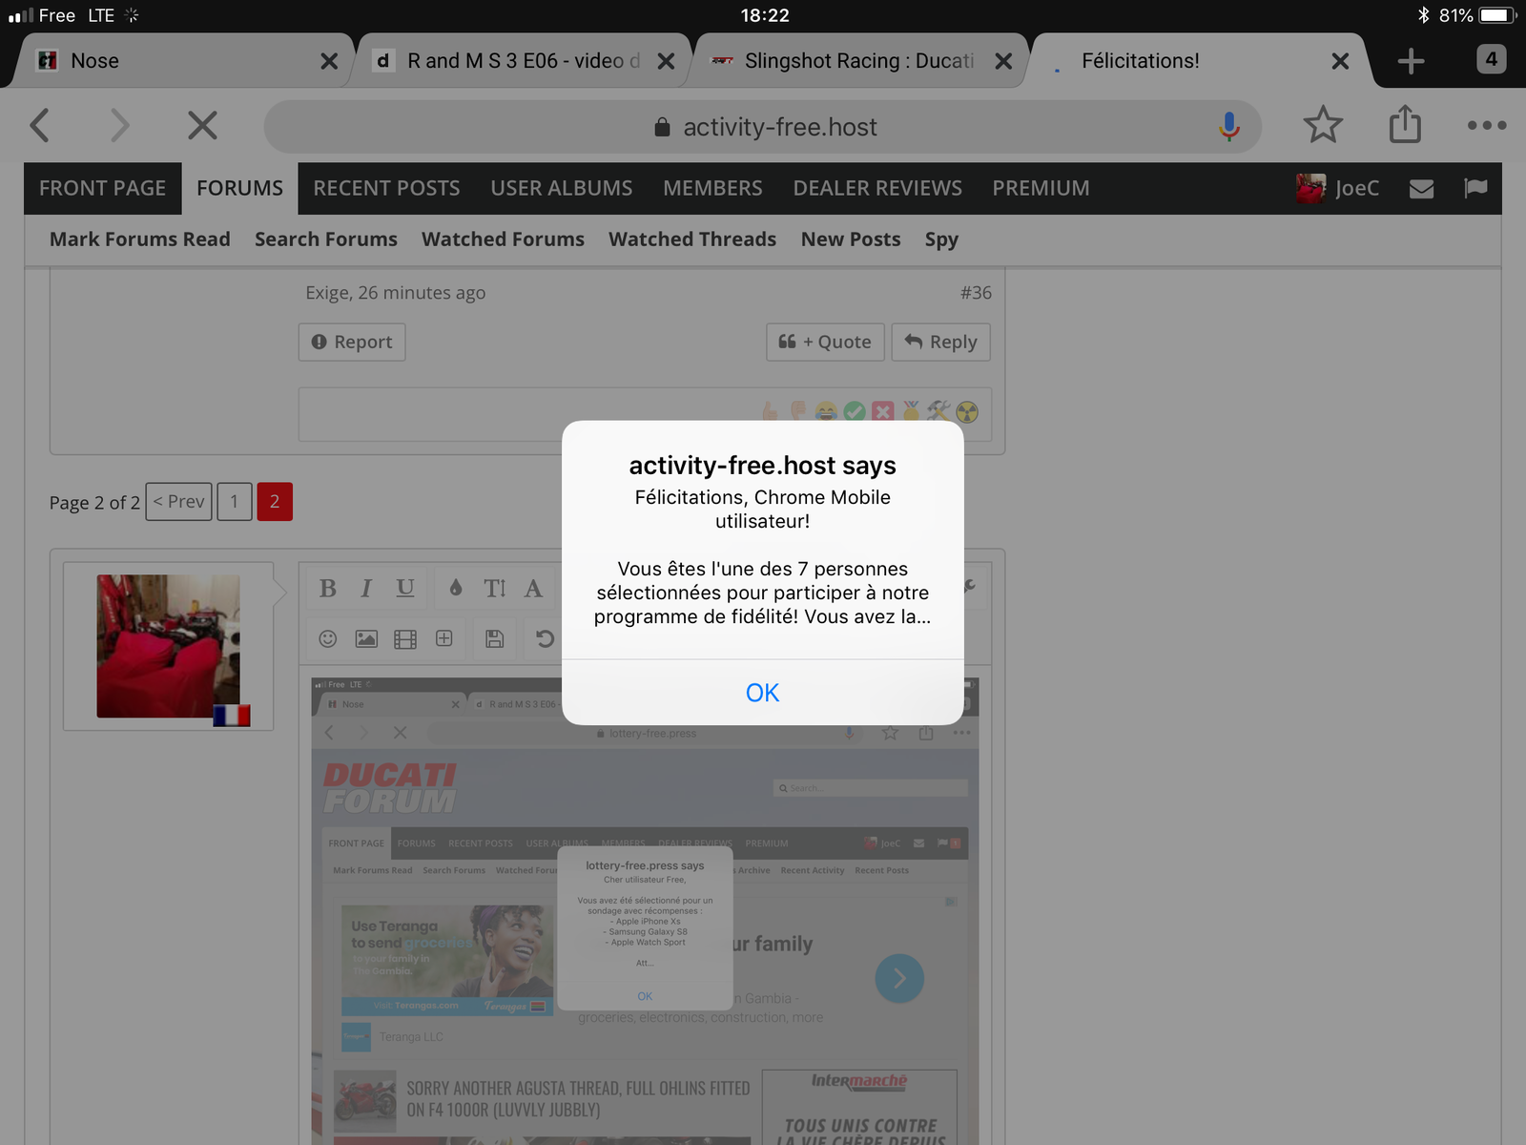Toggle Bold in editor
The height and width of the screenshot is (1145, 1526).
pos(327,588)
